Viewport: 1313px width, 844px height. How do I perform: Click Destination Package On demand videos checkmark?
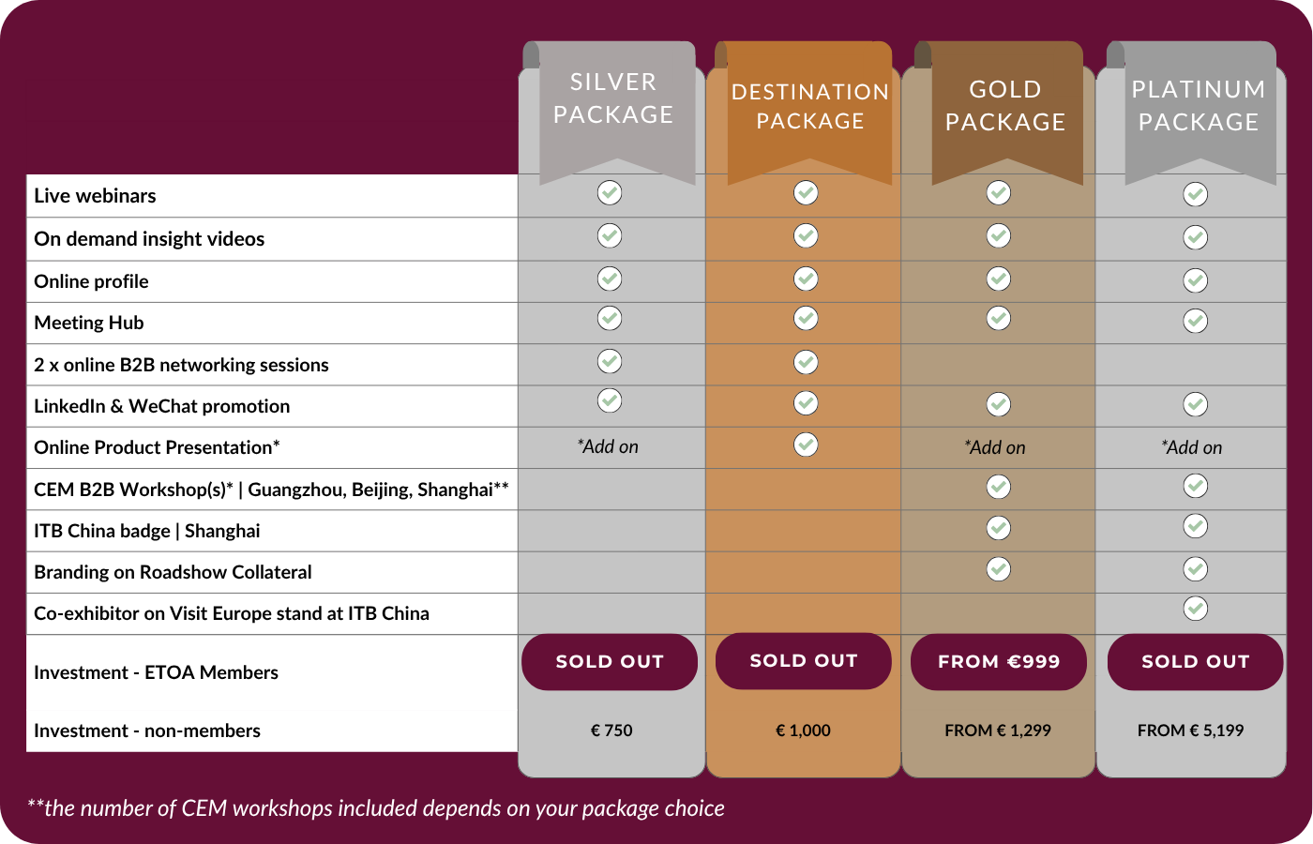click(x=806, y=235)
